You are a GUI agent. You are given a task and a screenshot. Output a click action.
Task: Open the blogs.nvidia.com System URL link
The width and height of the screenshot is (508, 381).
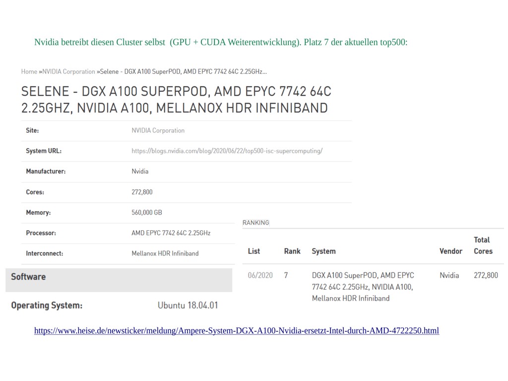coord(227,151)
